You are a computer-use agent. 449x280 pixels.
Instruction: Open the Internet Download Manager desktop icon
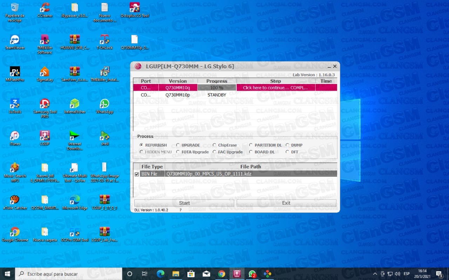(75, 140)
